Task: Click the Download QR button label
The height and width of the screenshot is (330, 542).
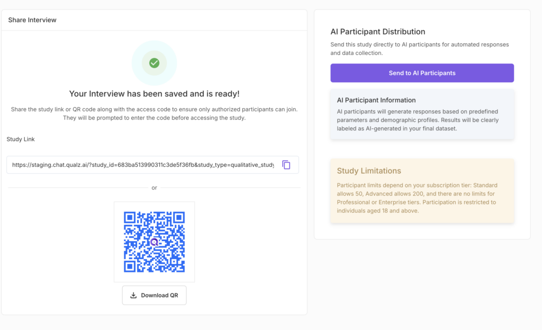Action: point(159,295)
